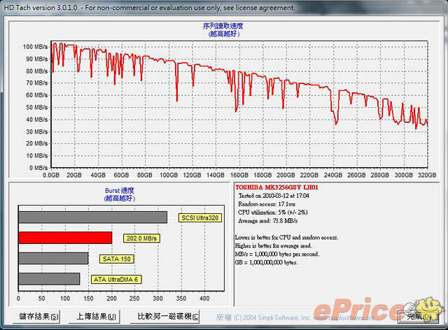Click the 160GB axis label
Image resolution: width=448 pixels, height=330 pixels.
coord(239,175)
